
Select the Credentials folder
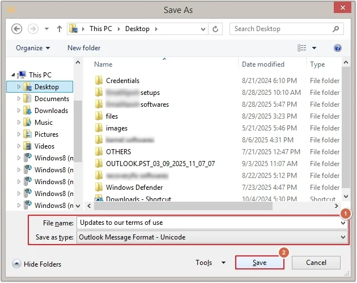(x=122, y=81)
